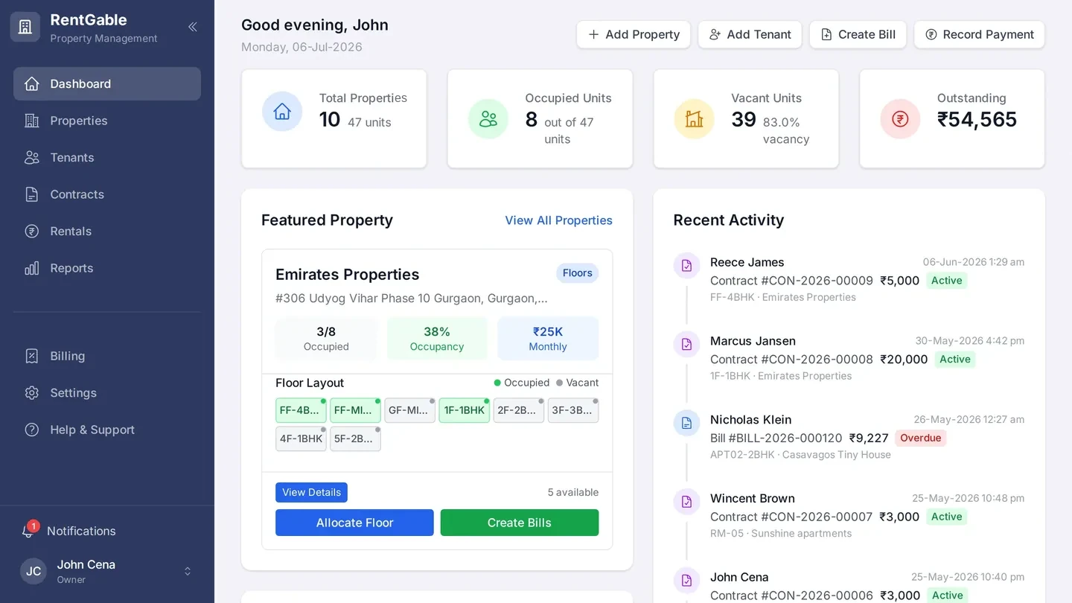This screenshot has width=1072, height=603.
Task: Select the GF-MI... floor unit chip
Action: (x=409, y=410)
